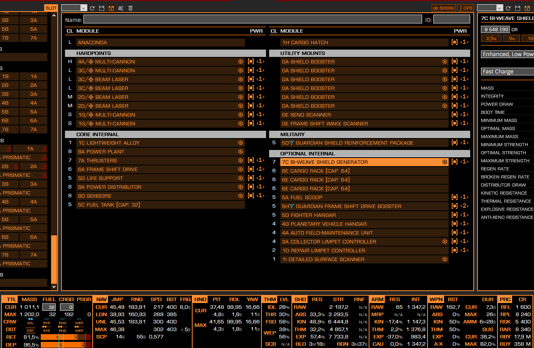This screenshot has width=534, height=348.
Task: Select the ANACONDA ship row
Action: pyautogui.click(x=160, y=42)
